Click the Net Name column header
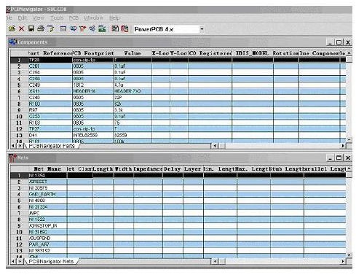The image size is (356, 275). (47, 169)
